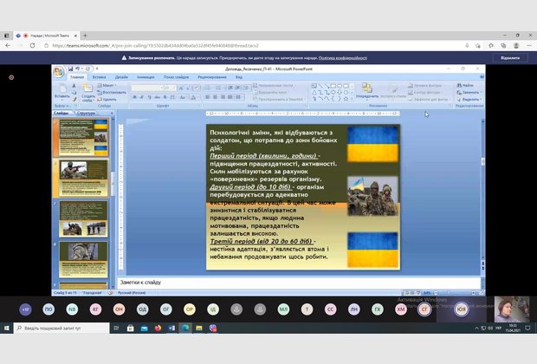Click the Создать слайд button
The image size is (537, 364).
coord(87,90)
